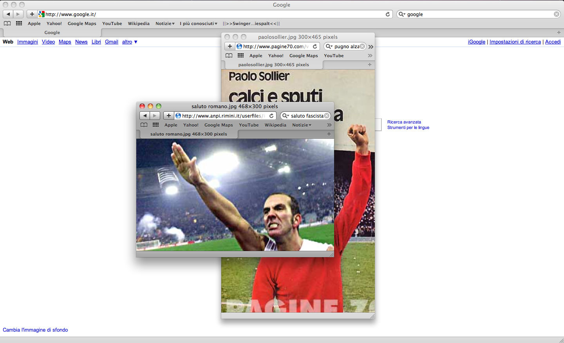Show hidden bookmarks chevron in saluto romano window
564x343 pixels.
(329, 125)
